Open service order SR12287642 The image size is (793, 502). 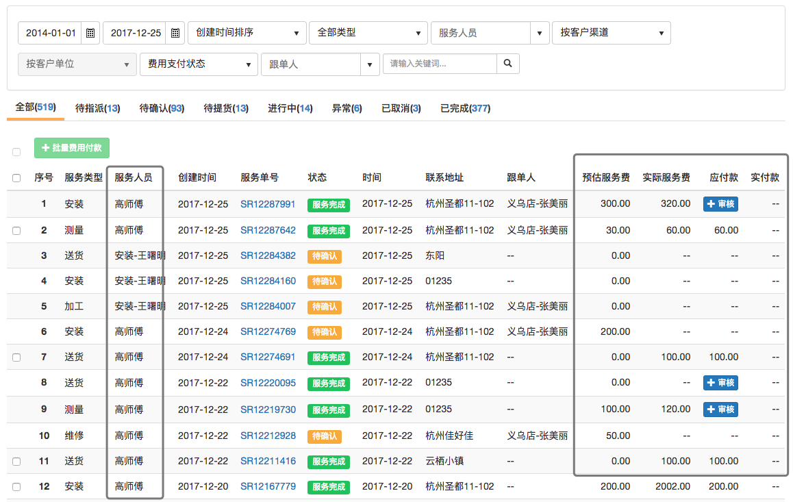(x=268, y=231)
